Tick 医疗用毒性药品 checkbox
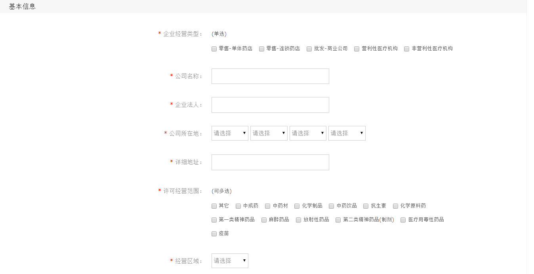This screenshot has height=274, width=534. (x=403, y=220)
